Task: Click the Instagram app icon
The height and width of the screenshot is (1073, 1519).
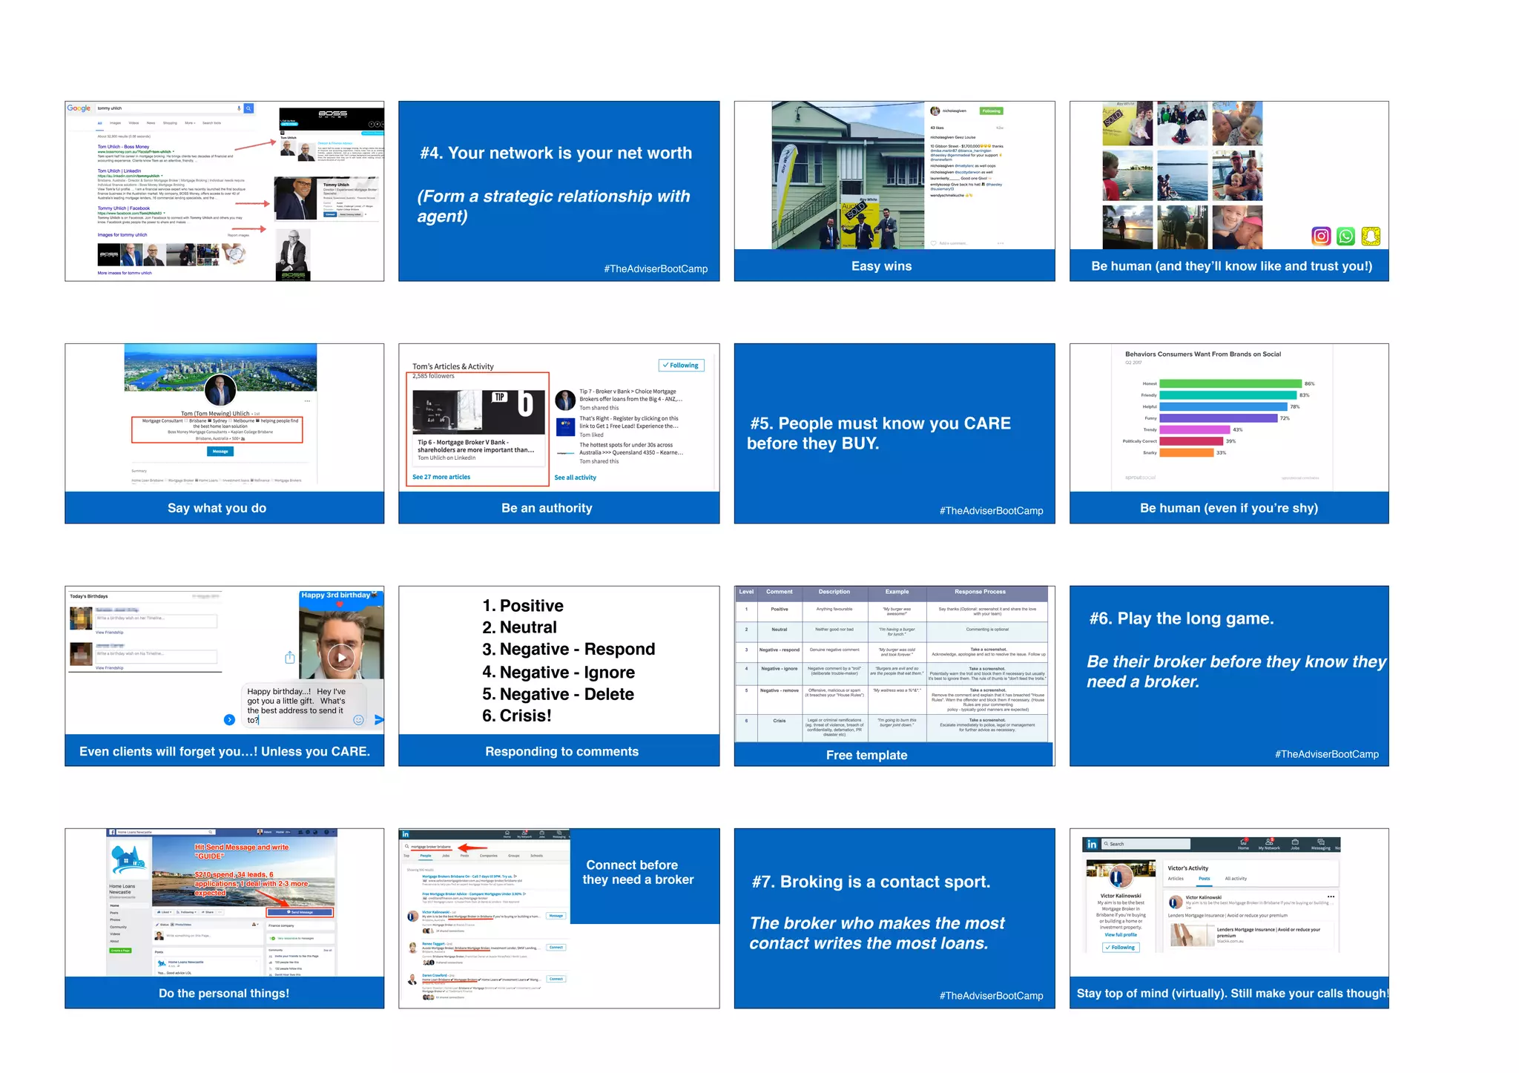Action: 1321,237
